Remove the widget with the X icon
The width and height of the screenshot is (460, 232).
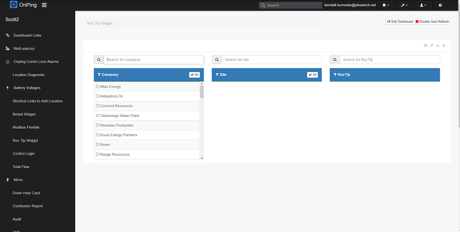click(x=444, y=46)
